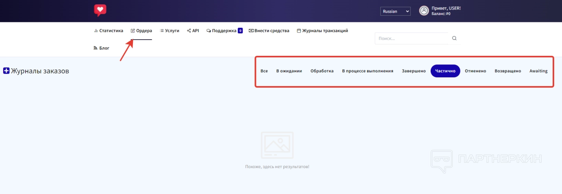Open the Блог menu item
562x194 pixels.
101,48
